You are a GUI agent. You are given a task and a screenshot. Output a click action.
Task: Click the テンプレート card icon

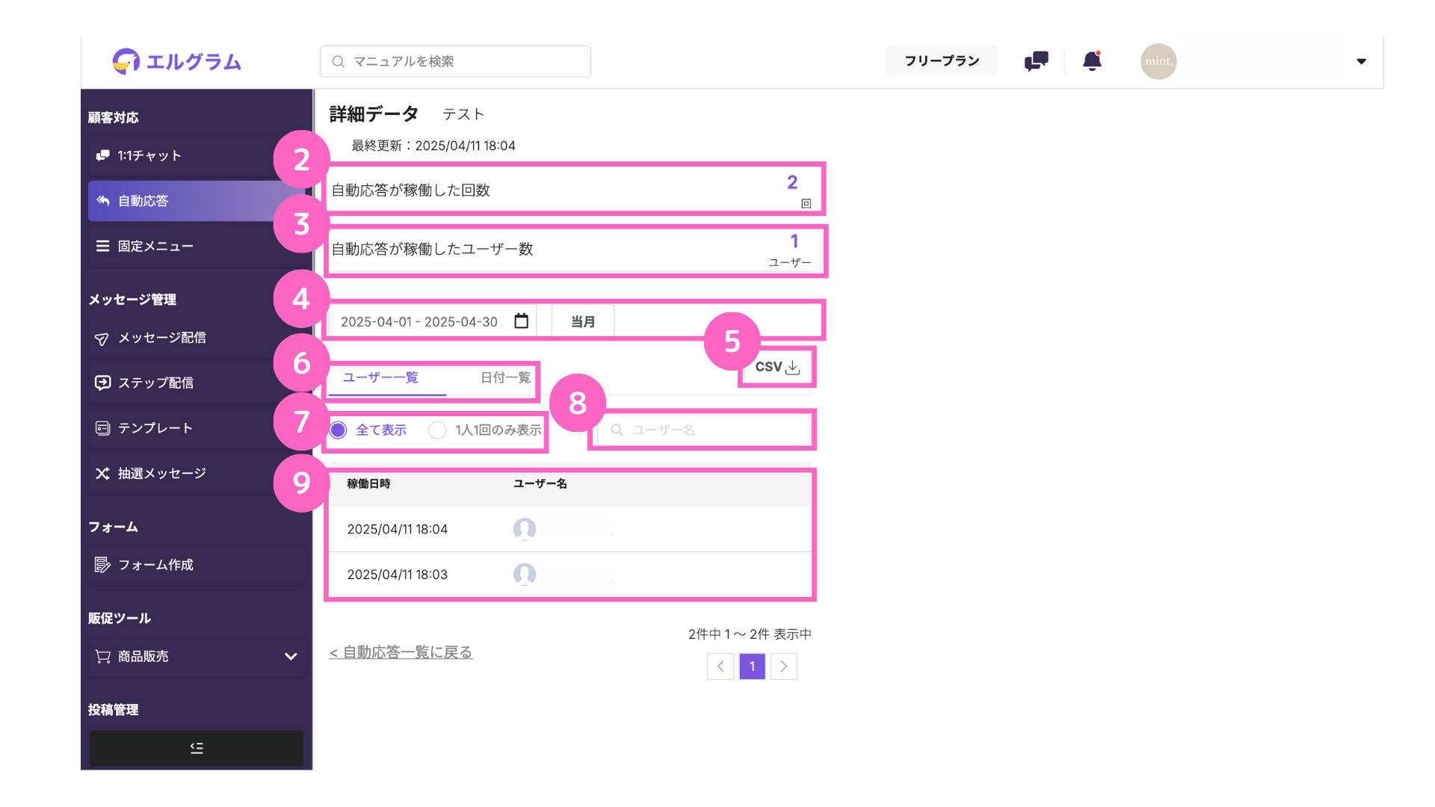point(102,428)
